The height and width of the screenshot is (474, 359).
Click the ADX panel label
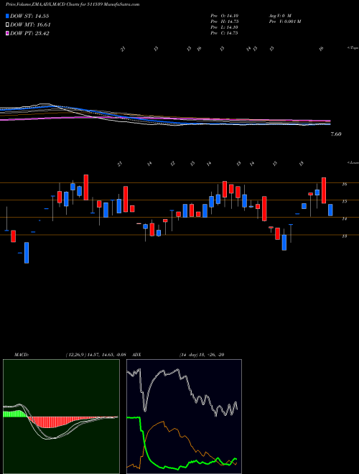(136, 355)
